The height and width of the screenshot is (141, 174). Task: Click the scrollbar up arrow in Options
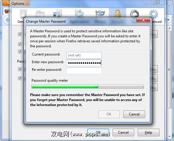tap(170, 28)
